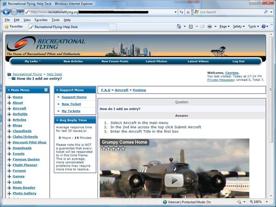Select the Latest Photos navigation tab
The width and height of the screenshot is (276, 207).
(x=156, y=61)
